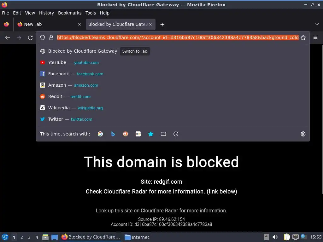Screen dimensions: 323x242
Task: Click the removable media eject tray icon
Action: coord(266,237)
